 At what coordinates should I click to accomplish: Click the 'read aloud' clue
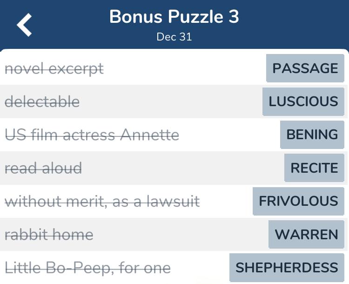click(43, 168)
